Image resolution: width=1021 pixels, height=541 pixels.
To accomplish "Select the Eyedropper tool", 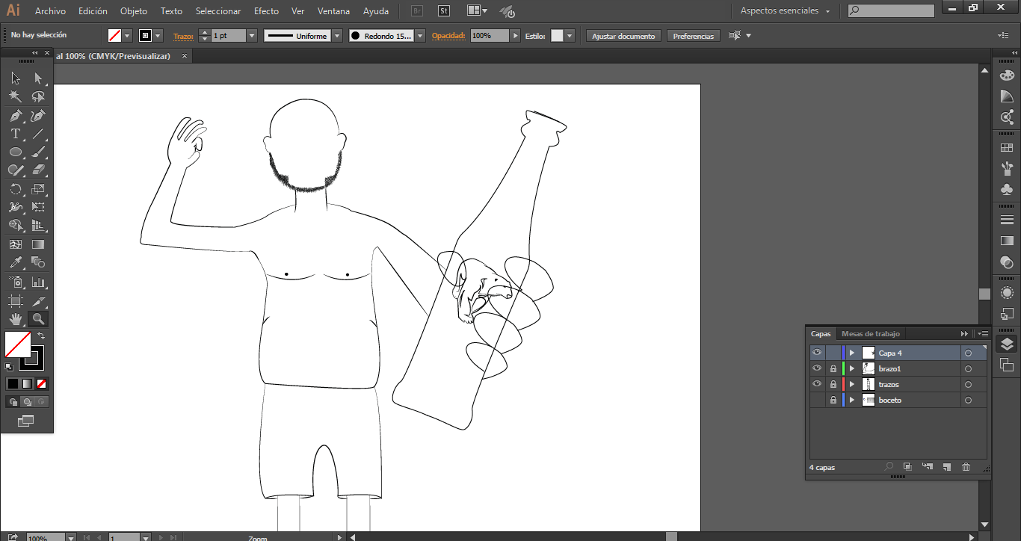I will click(16, 262).
